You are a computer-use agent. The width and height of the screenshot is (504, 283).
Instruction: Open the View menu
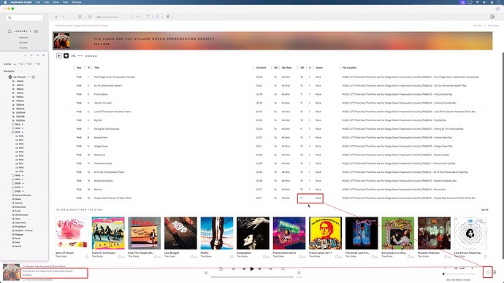click(56, 2)
